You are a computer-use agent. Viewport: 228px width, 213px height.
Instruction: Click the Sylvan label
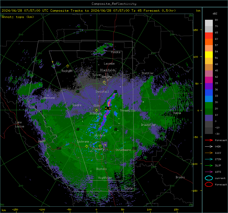(97, 74)
